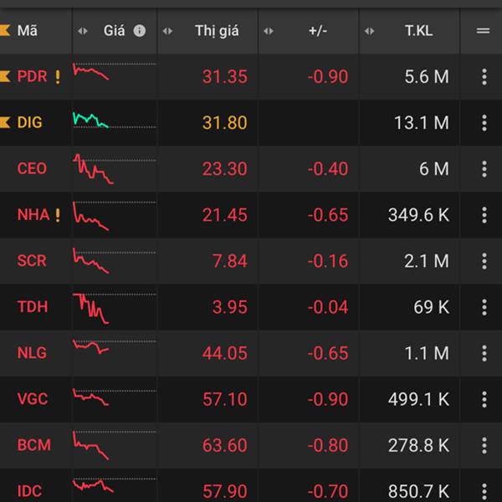This screenshot has height=502, width=502.
Task: Open the three-dot menu for PDR row
Action: [484, 77]
